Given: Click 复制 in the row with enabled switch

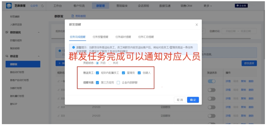Looking at the screenshot, I should (243, 81).
